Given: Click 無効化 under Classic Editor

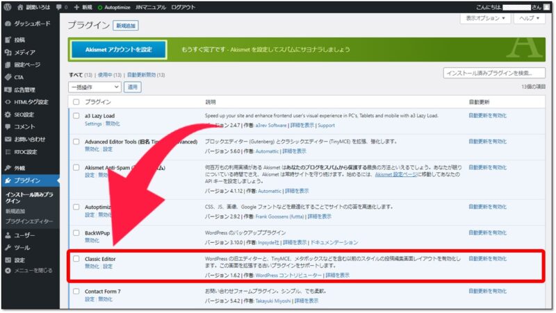Looking at the screenshot, I should 92,267.
